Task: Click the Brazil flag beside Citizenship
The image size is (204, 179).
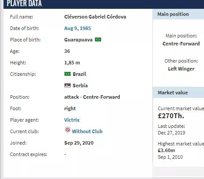Action: pos(68,74)
